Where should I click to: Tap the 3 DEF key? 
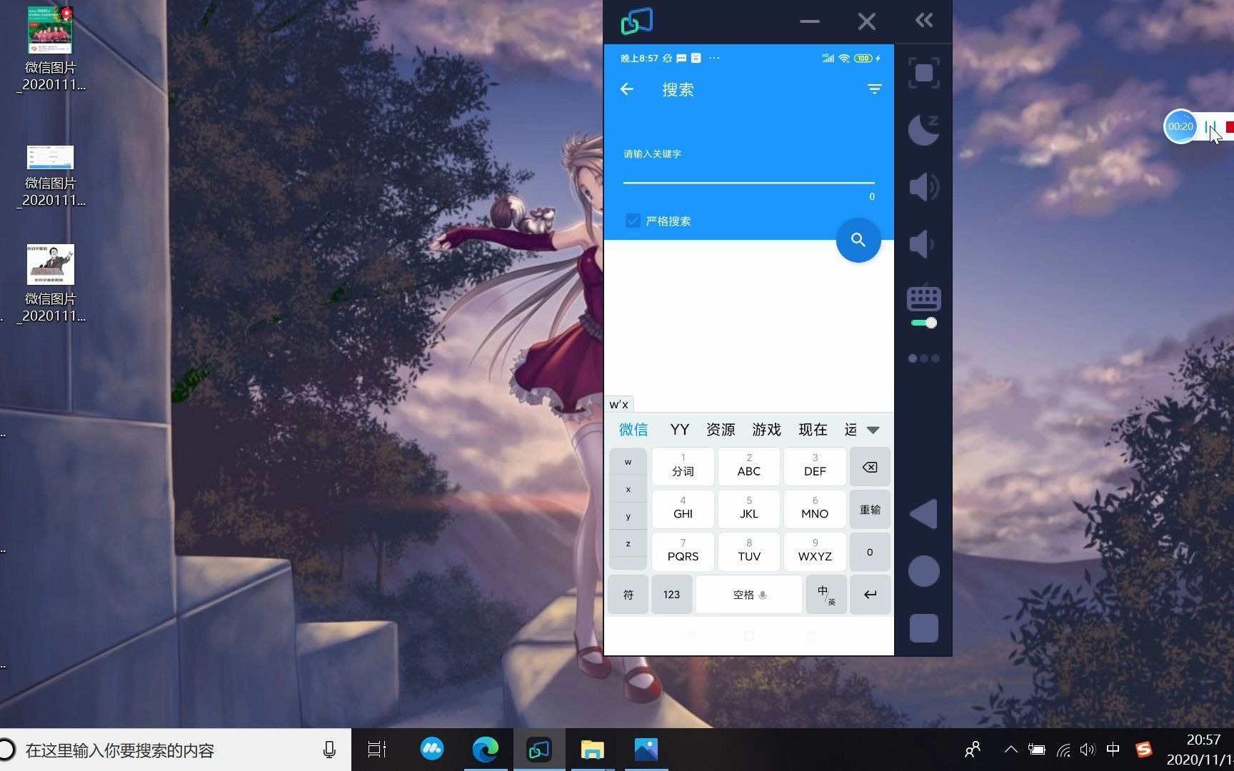point(815,466)
